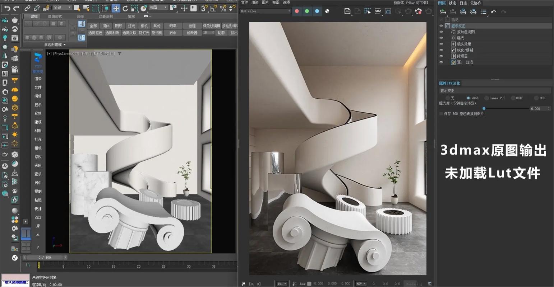This screenshot has width=554, height=287.
Task: Click the Unlink selection icon
Action: pyautogui.click(x=37, y=8)
